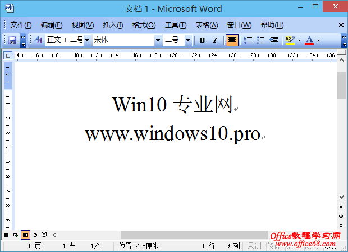This screenshot has height=252, width=348.
Task: Switch to Print Layout view icon
Action: pos(25,235)
